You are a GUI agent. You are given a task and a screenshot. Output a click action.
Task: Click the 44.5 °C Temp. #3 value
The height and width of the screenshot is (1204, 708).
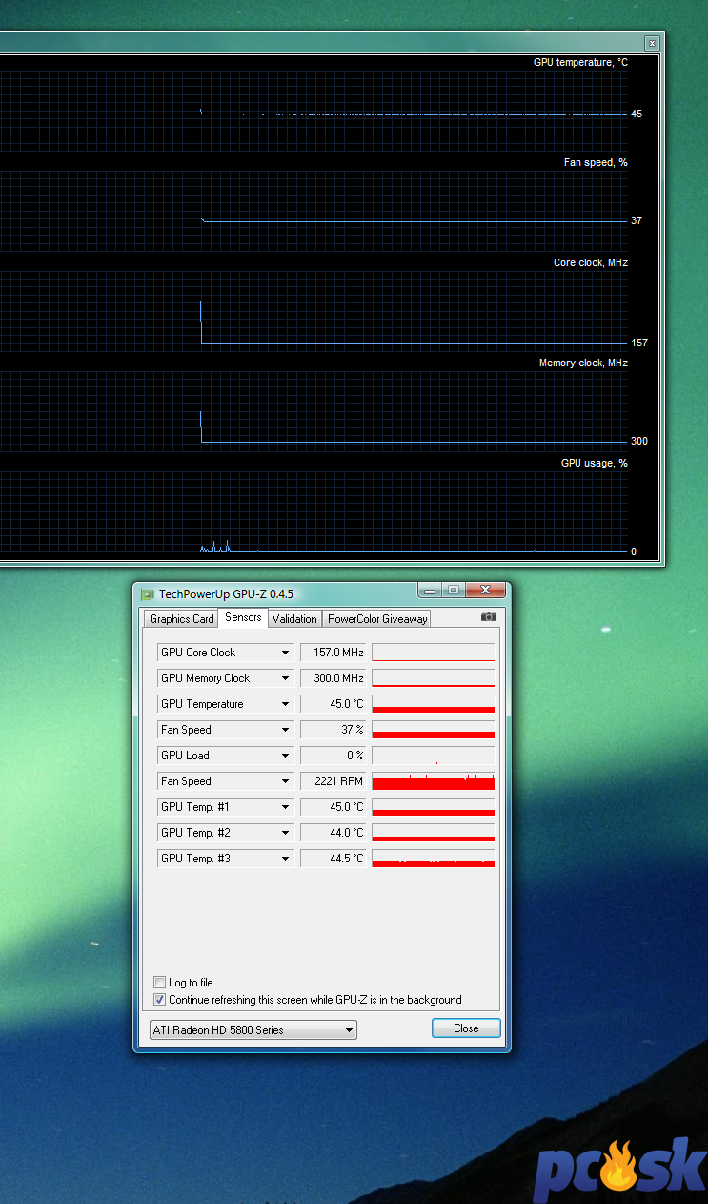pyautogui.click(x=334, y=859)
